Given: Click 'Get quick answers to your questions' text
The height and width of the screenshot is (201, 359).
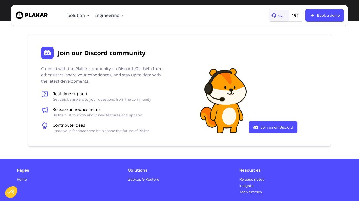Looking at the screenshot, I should click(102, 99).
